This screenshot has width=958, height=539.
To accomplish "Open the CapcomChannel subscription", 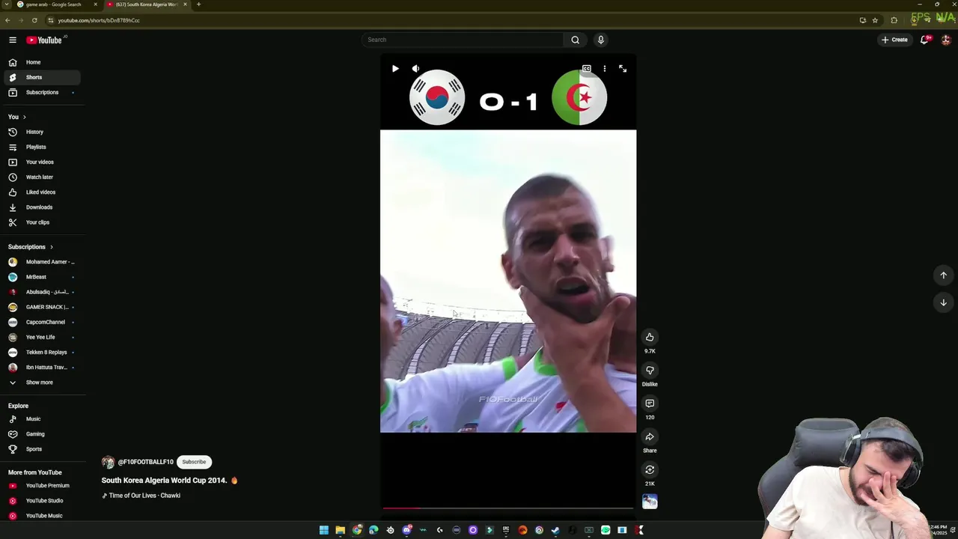I will 41,322.
